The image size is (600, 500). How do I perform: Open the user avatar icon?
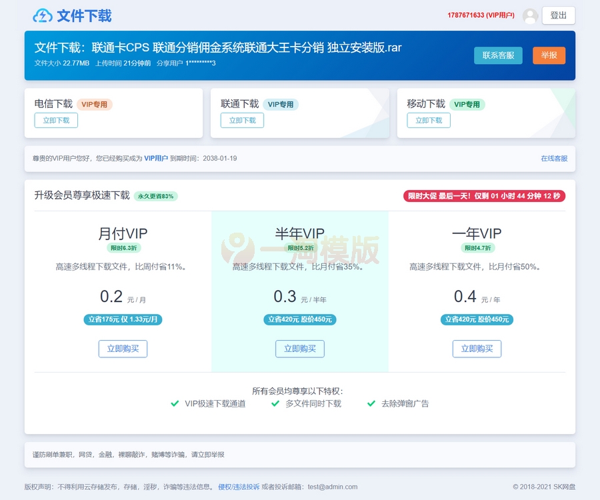(530, 16)
